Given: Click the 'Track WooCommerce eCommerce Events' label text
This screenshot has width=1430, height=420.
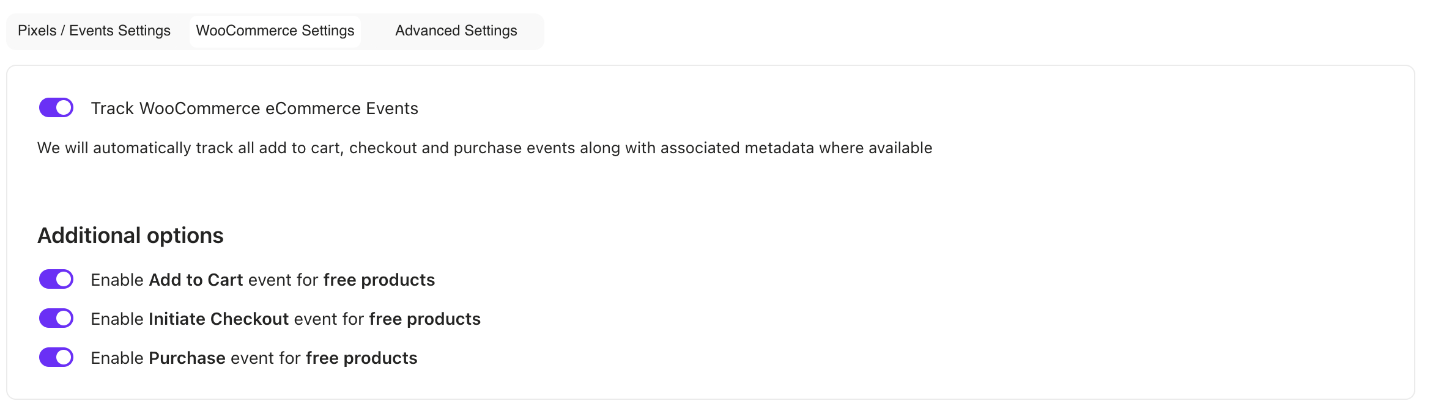Looking at the screenshot, I should pyautogui.click(x=254, y=109).
